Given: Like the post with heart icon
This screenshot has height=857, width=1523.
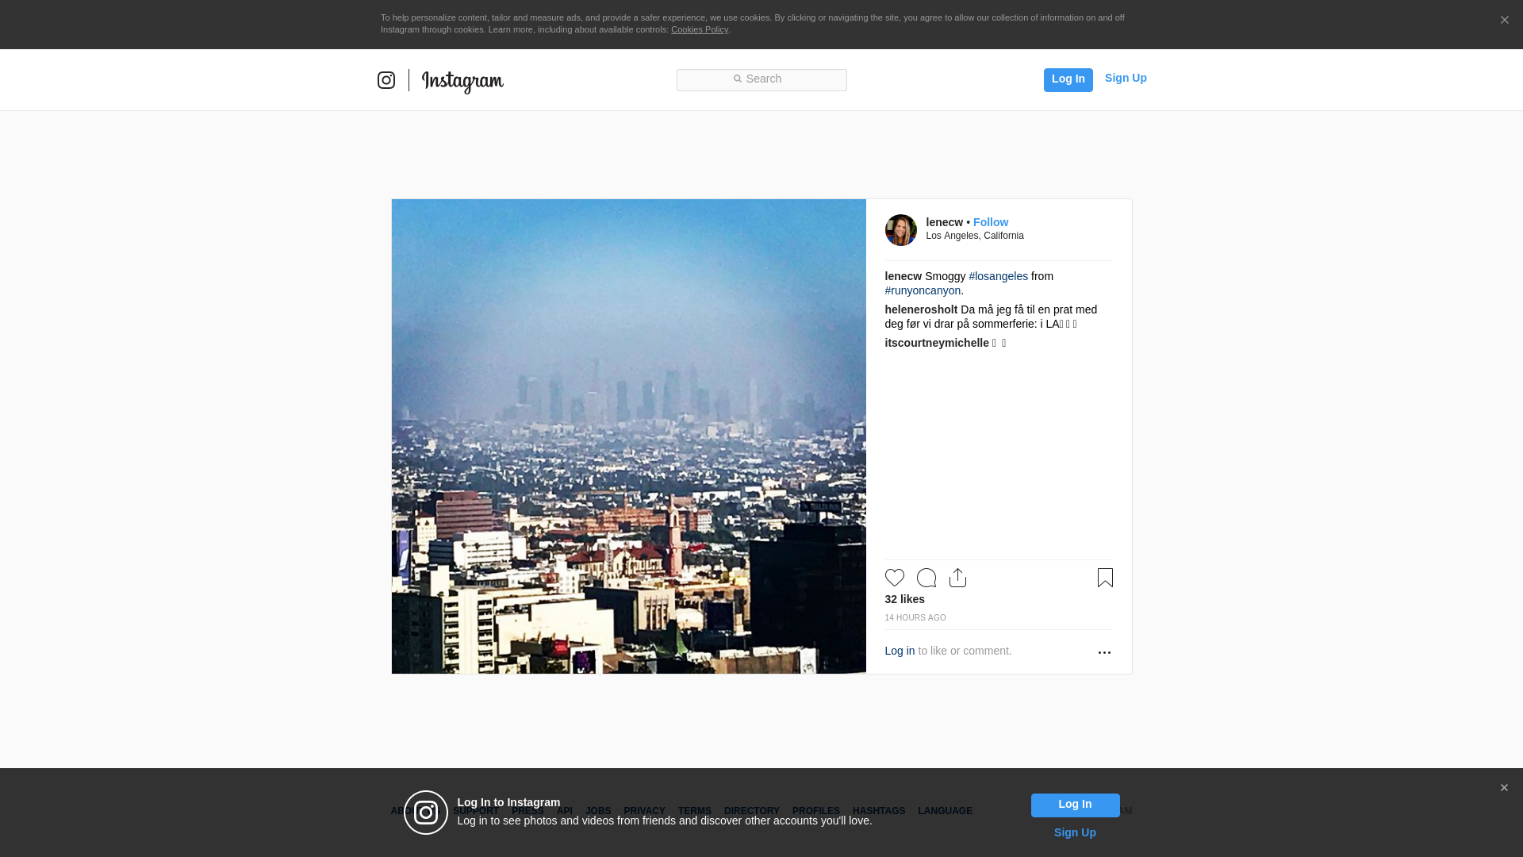Looking at the screenshot, I should click(x=895, y=578).
